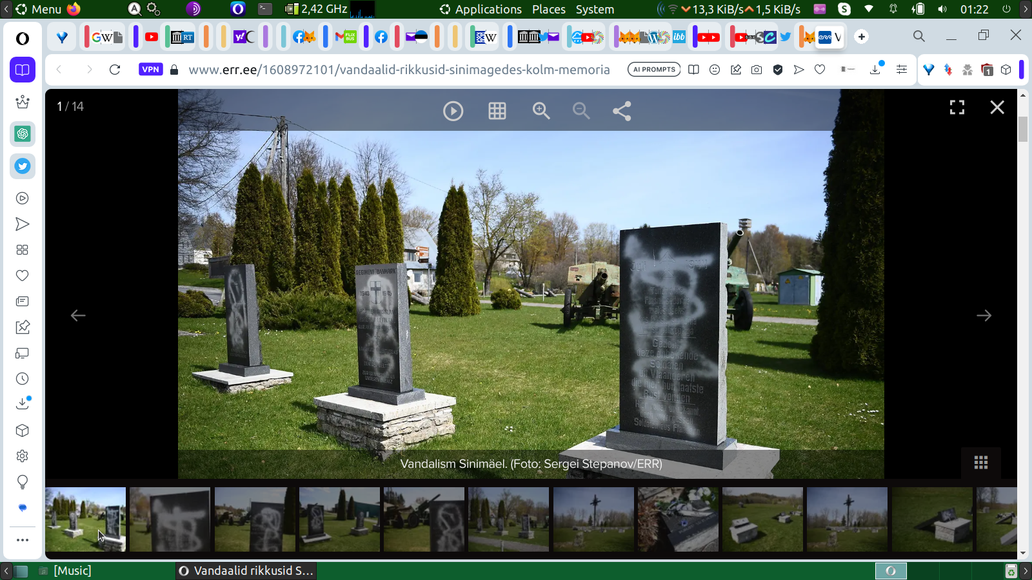Viewport: 1032px width, 580px height.
Task: Toggle the thumbnail strip grid button
Action: (x=981, y=463)
